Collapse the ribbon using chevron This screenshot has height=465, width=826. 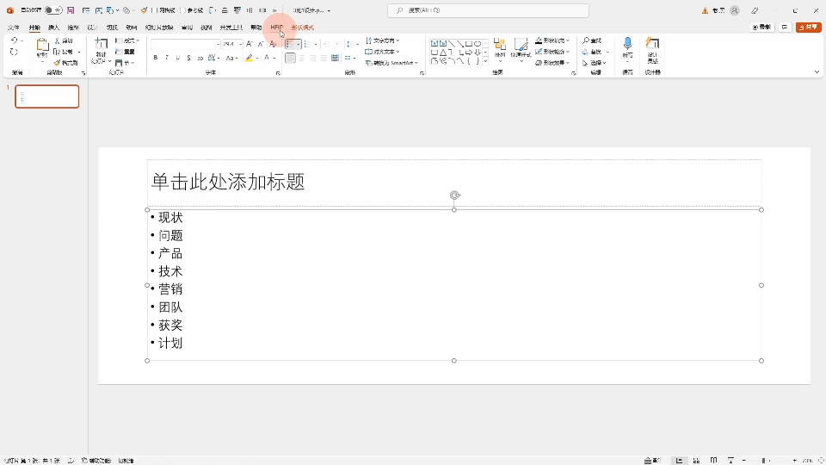tap(817, 72)
